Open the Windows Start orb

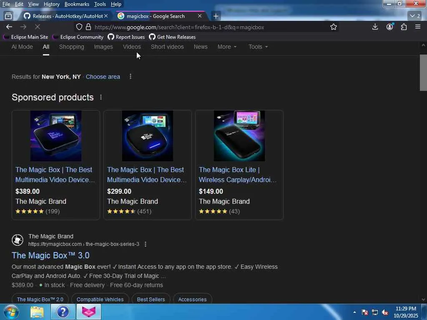pos(10,312)
